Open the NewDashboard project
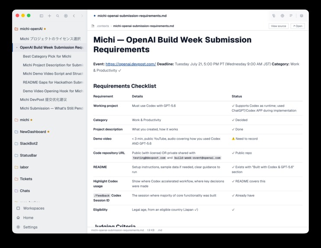The height and width of the screenshot is (248, 321). 33,132
